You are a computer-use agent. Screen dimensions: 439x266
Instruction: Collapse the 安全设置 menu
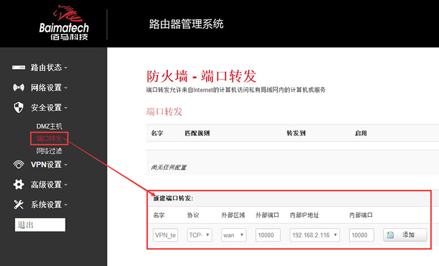point(49,108)
